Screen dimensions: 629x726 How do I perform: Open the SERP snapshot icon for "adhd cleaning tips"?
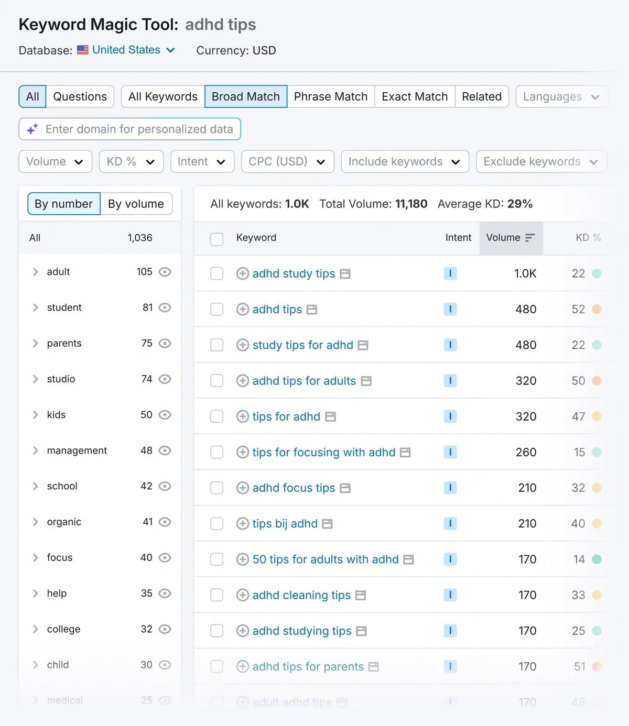coord(360,595)
